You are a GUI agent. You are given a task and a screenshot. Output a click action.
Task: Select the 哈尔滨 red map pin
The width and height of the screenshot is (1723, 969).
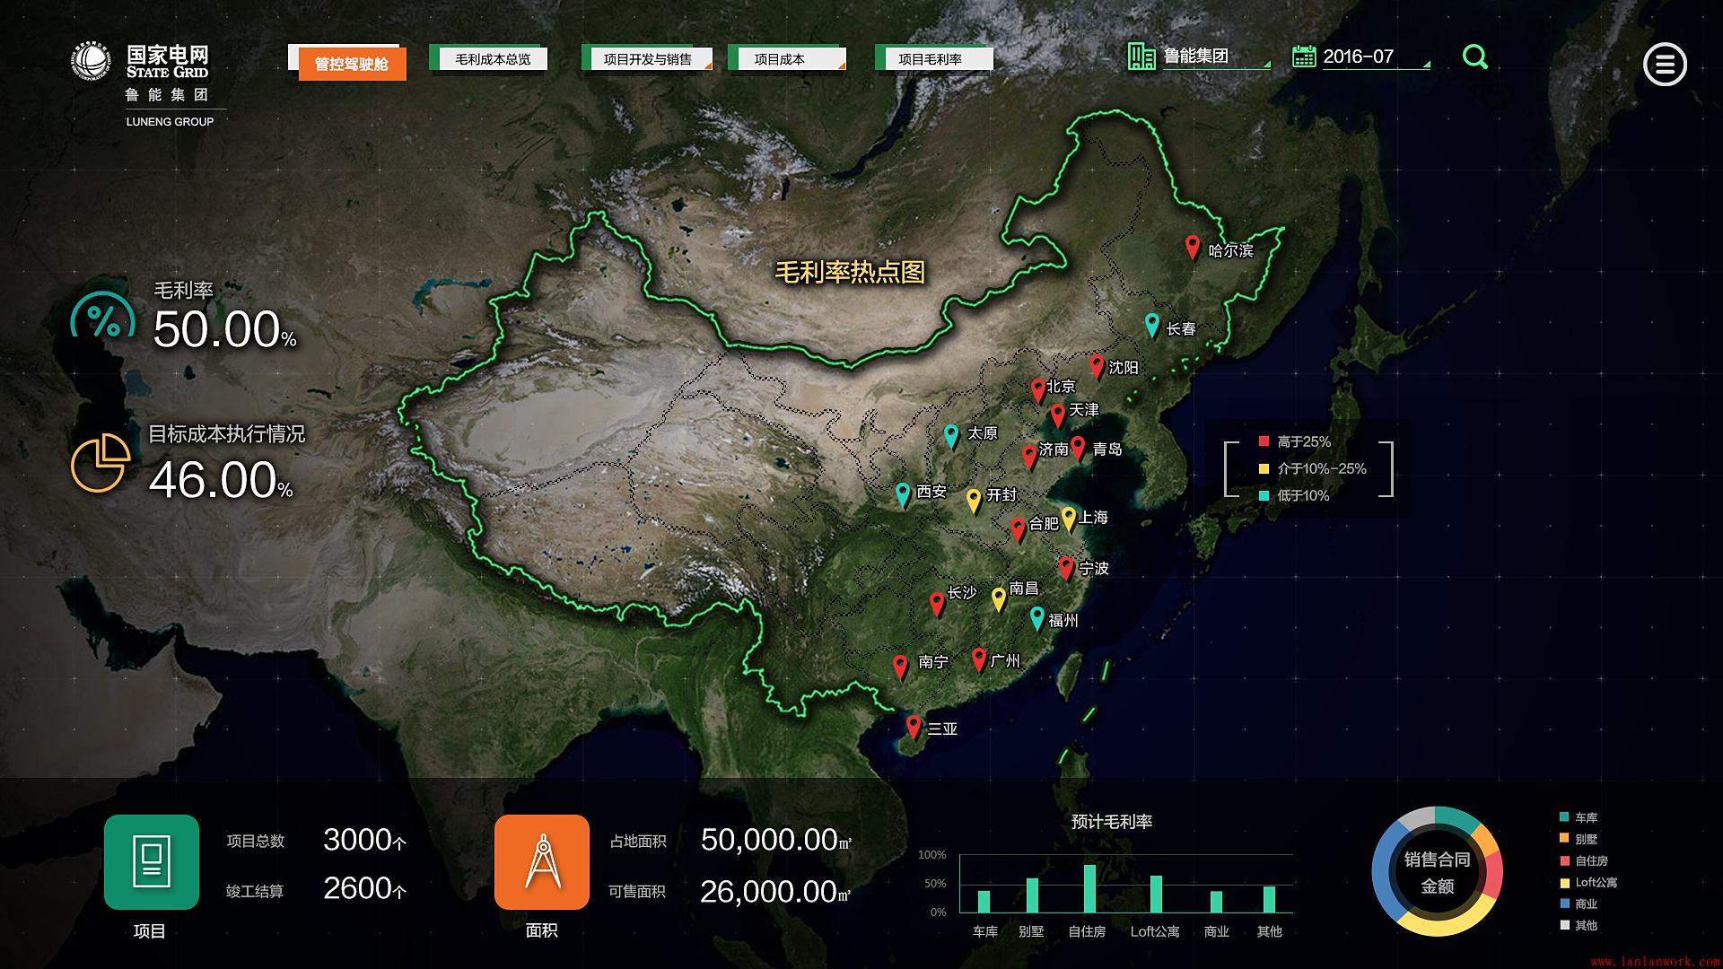pos(1192,247)
